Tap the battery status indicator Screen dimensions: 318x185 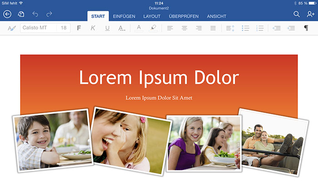pos(313,3)
